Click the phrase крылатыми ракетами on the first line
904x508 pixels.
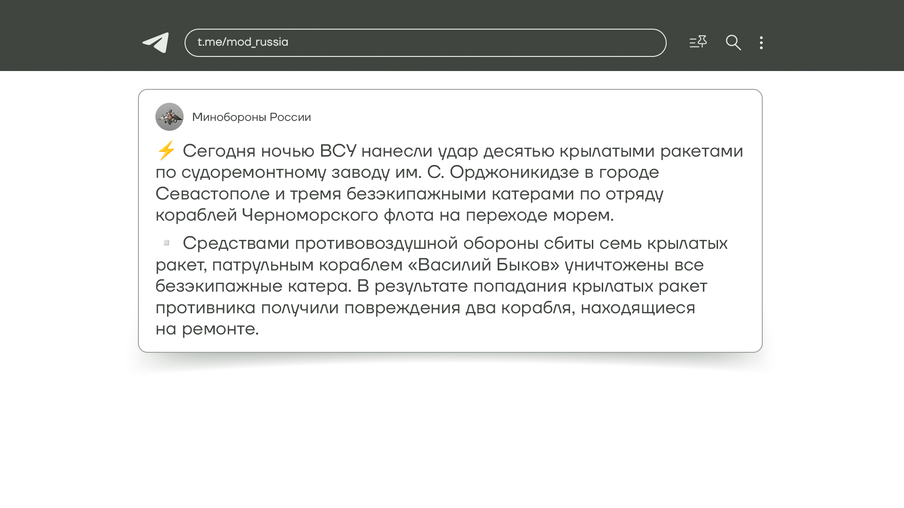pyautogui.click(x=651, y=151)
